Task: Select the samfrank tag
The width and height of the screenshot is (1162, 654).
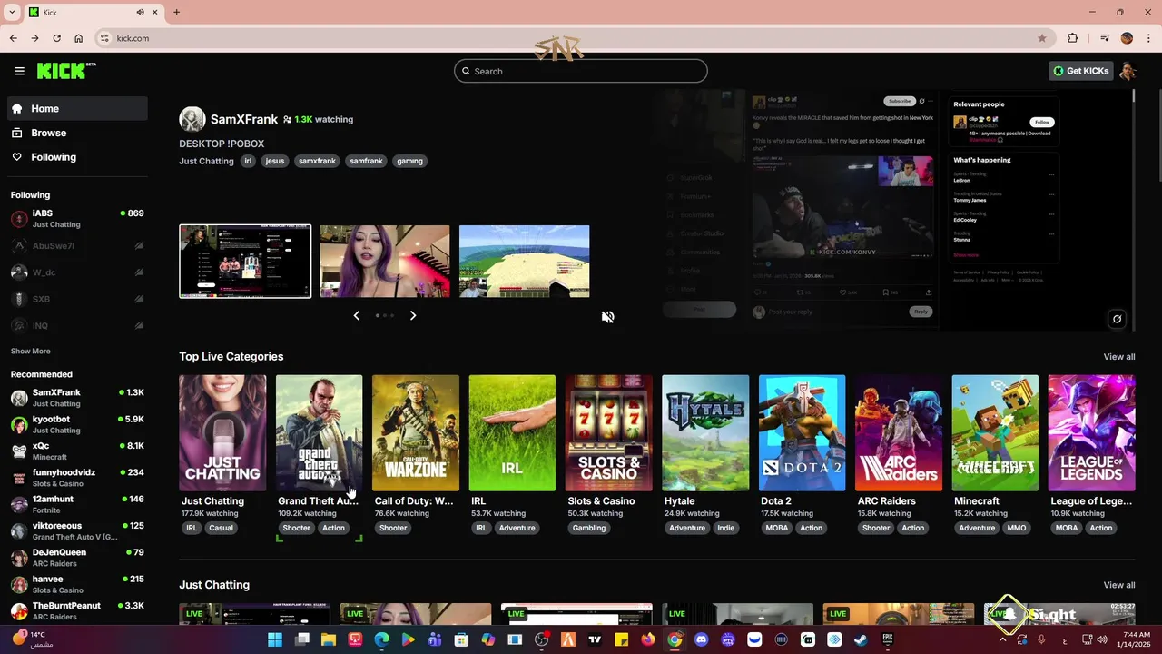Action: 366,161
